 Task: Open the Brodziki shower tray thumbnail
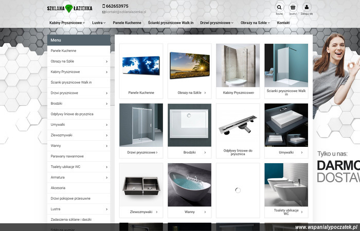click(189, 125)
